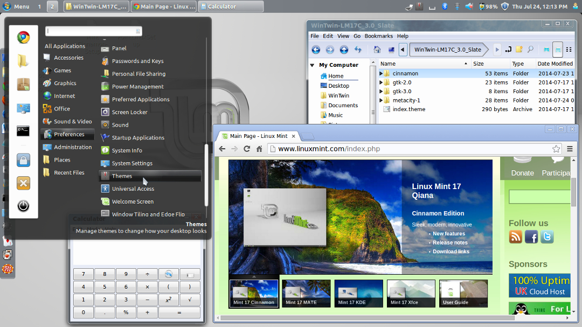This screenshot has height=327, width=582.
Task: Open the terminal icon in menu favorites
Action: click(x=23, y=131)
